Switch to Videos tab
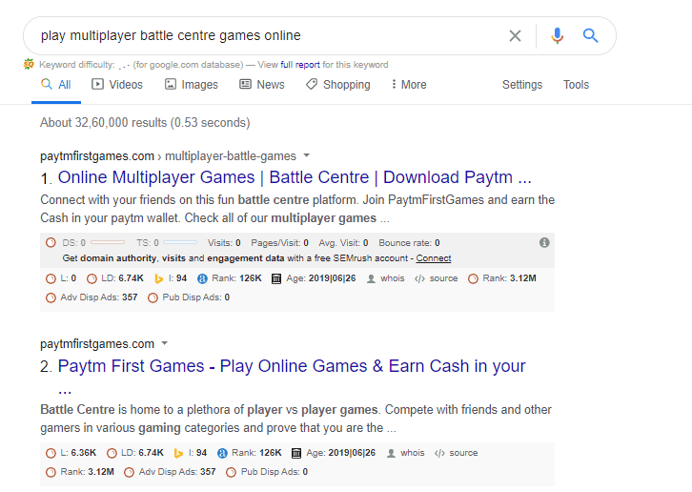The width and height of the screenshot is (692, 492). pyautogui.click(x=117, y=84)
